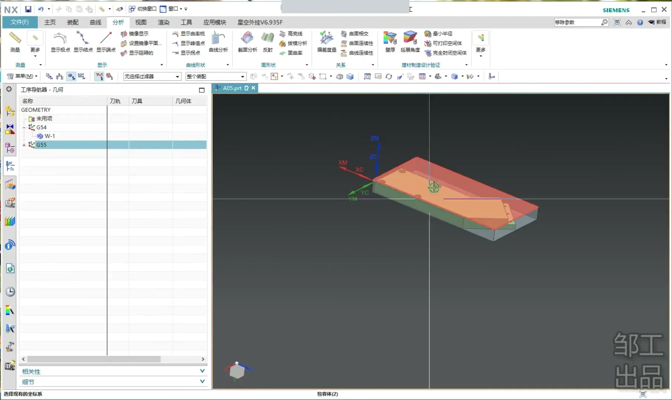672x400 pixels.
Task: Click the command search input field
Action: (577, 22)
